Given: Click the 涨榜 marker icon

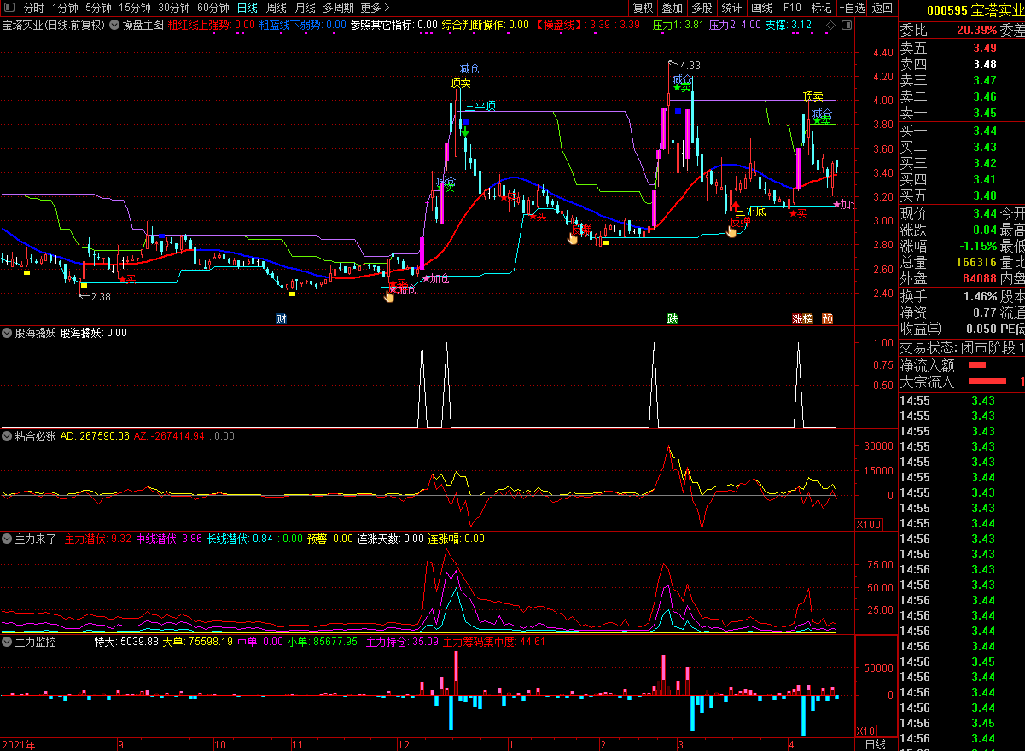Looking at the screenshot, I should [x=802, y=319].
